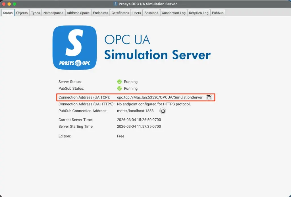Select the Users tab

137,13
